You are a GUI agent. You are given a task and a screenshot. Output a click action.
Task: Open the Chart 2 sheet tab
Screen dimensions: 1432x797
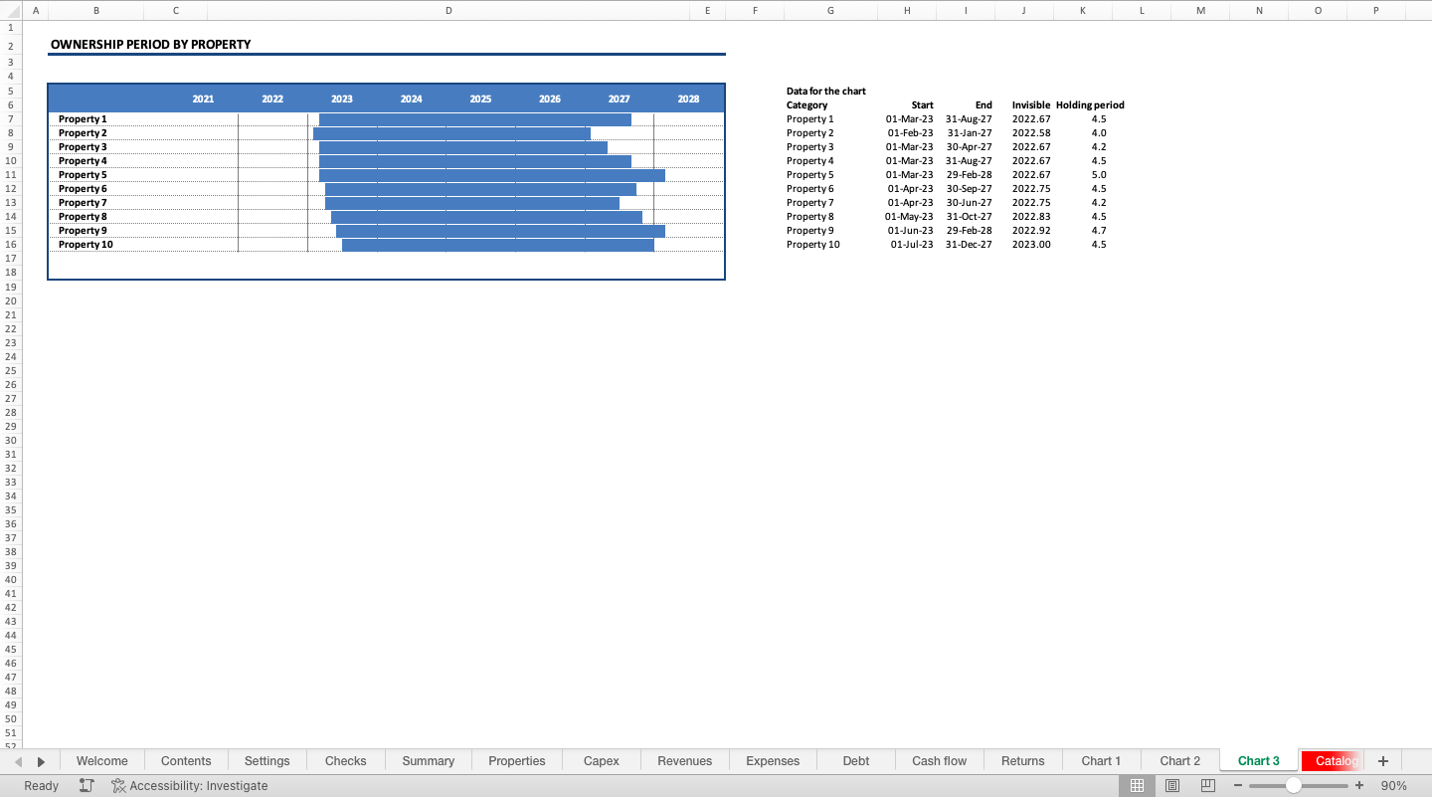[x=1180, y=760]
